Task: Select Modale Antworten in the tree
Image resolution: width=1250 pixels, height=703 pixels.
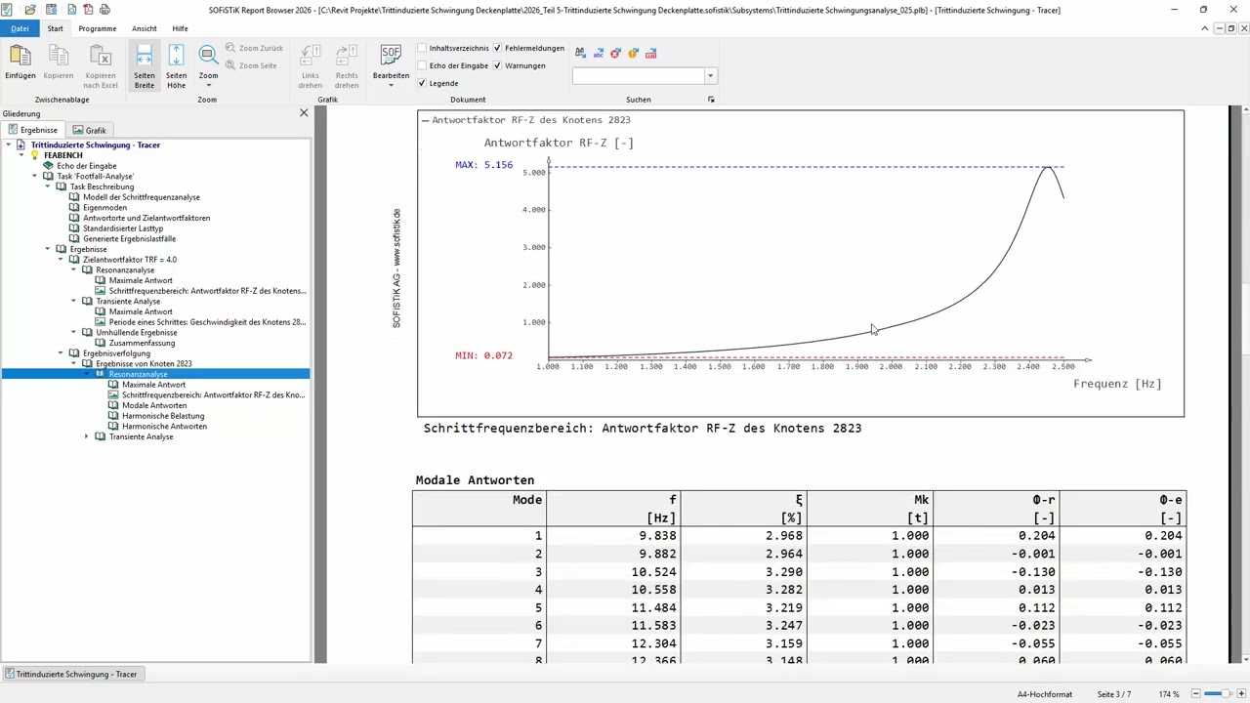Action: [154, 405]
